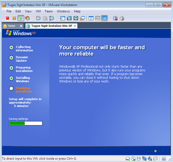Click the Finalizing installation step indicator

(11, 89)
